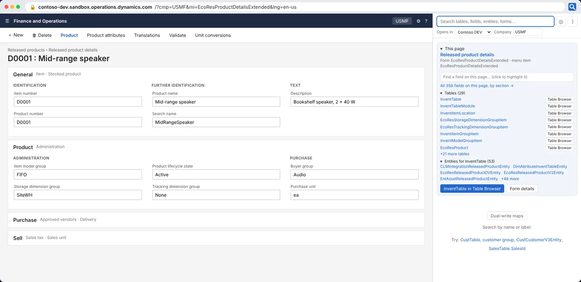The height and width of the screenshot is (282, 581).
Task: Click the padlock icon in address bar
Action: click(x=33, y=7)
